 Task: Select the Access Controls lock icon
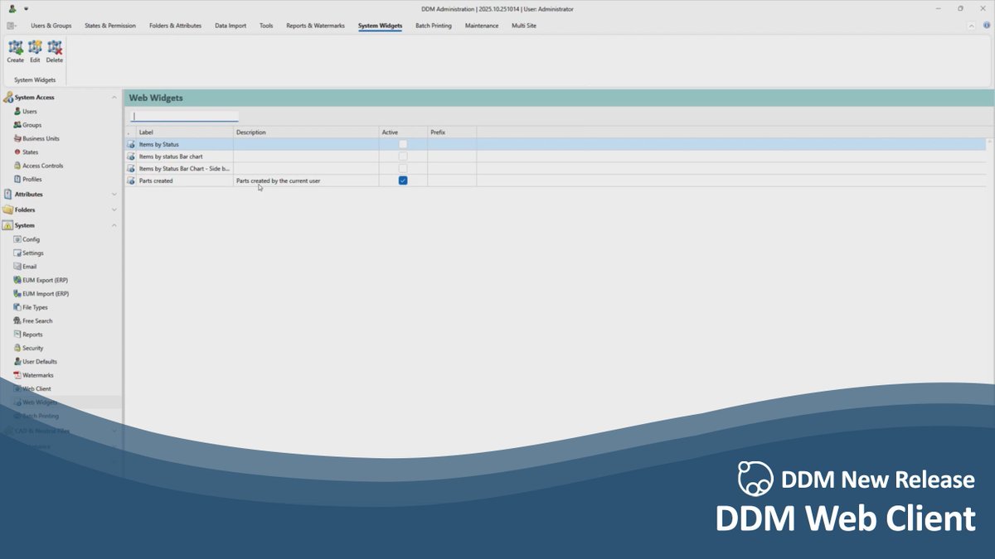17,166
